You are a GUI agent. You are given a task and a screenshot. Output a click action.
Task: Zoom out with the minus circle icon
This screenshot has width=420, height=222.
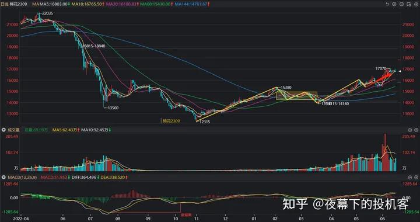[401, 4]
